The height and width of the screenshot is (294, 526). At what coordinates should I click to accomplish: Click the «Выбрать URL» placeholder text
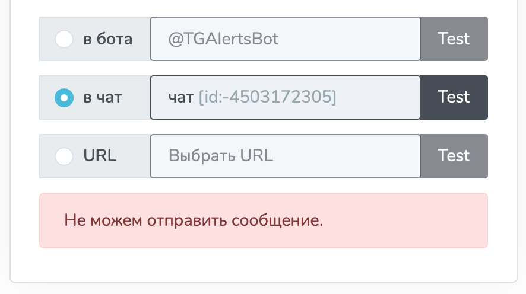pos(221,156)
